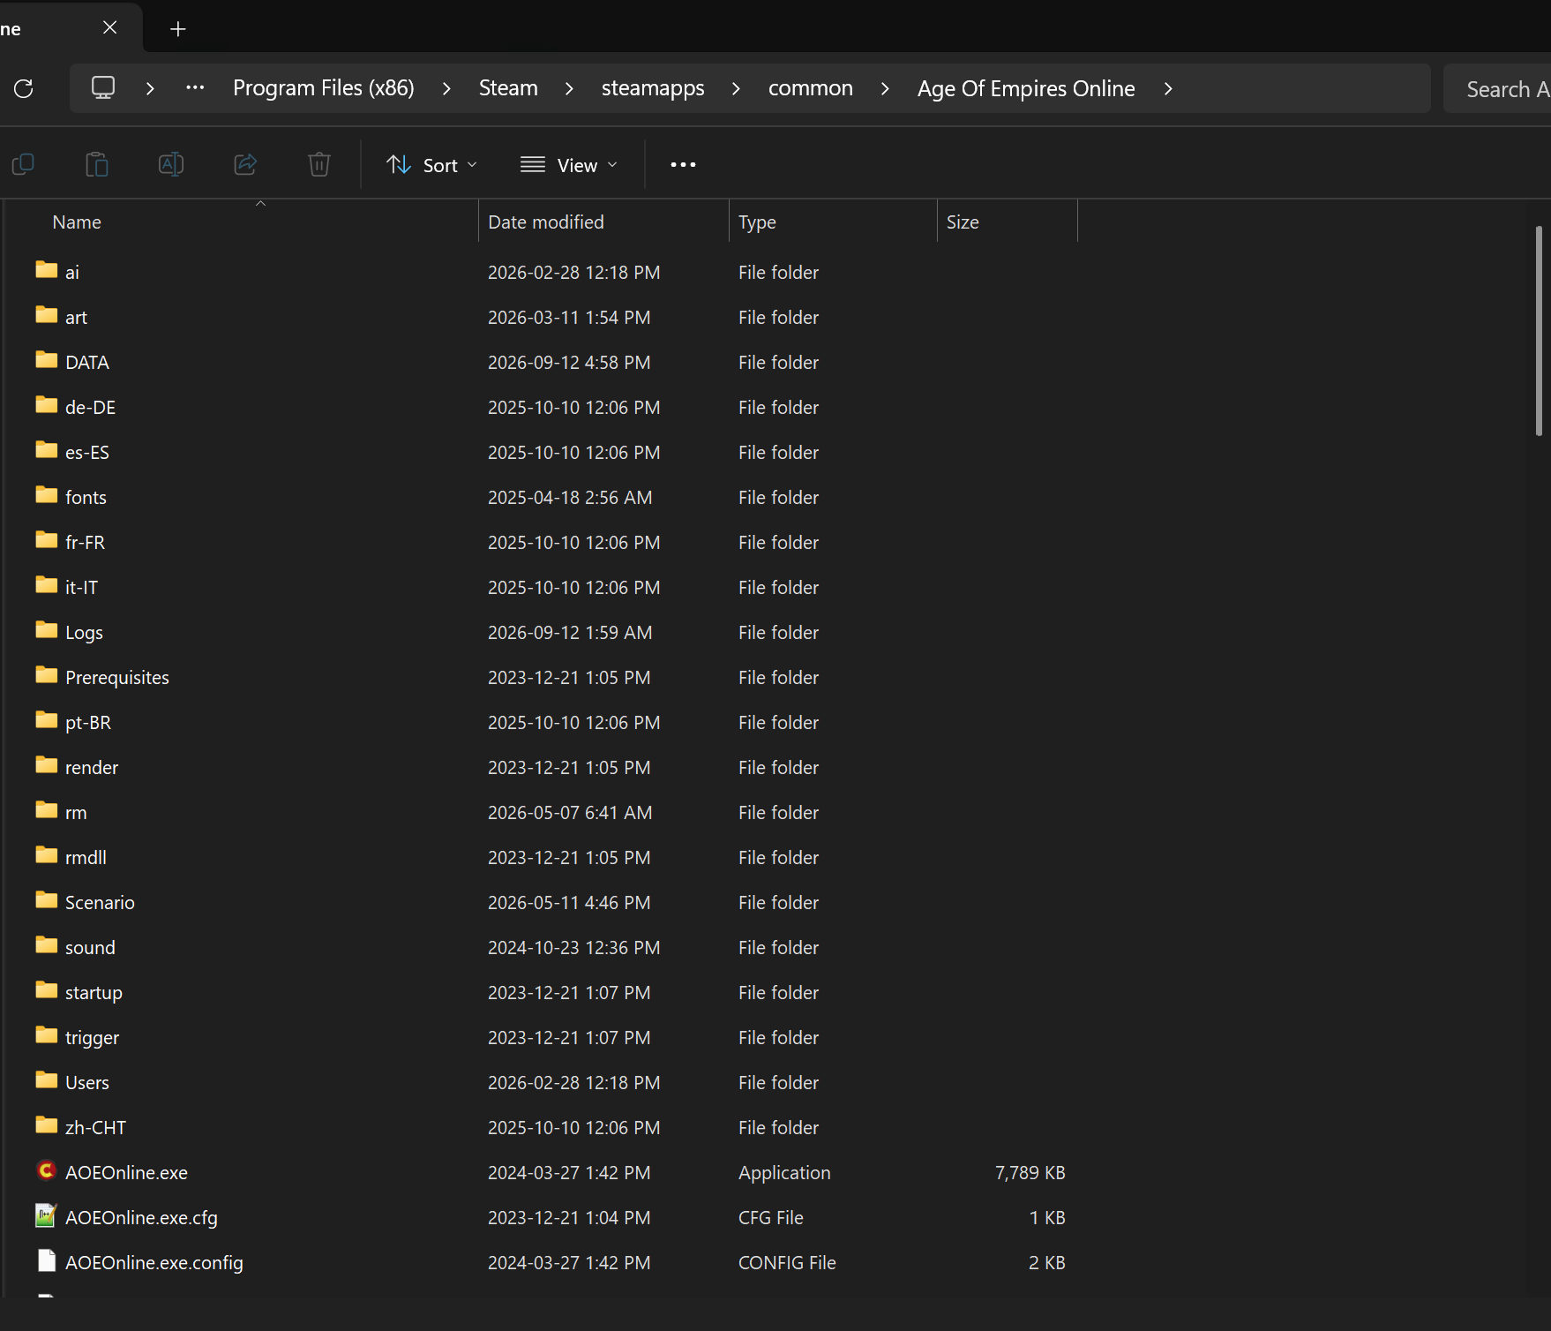This screenshot has width=1551, height=1331.
Task: Sort by Date modified column header
Action: point(546,222)
